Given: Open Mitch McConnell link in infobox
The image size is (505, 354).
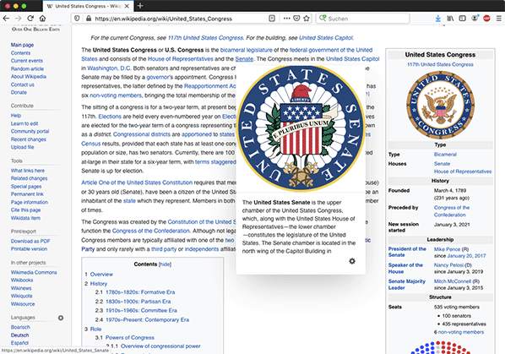Looking at the screenshot, I should [452, 281].
